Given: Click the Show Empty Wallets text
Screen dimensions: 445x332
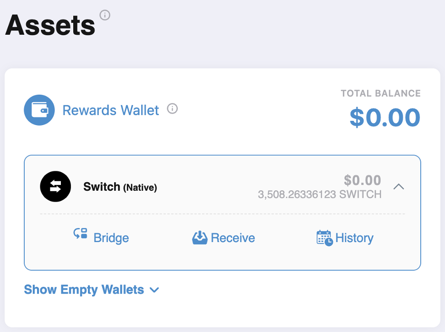Looking at the screenshot, I should click(84, 289).
